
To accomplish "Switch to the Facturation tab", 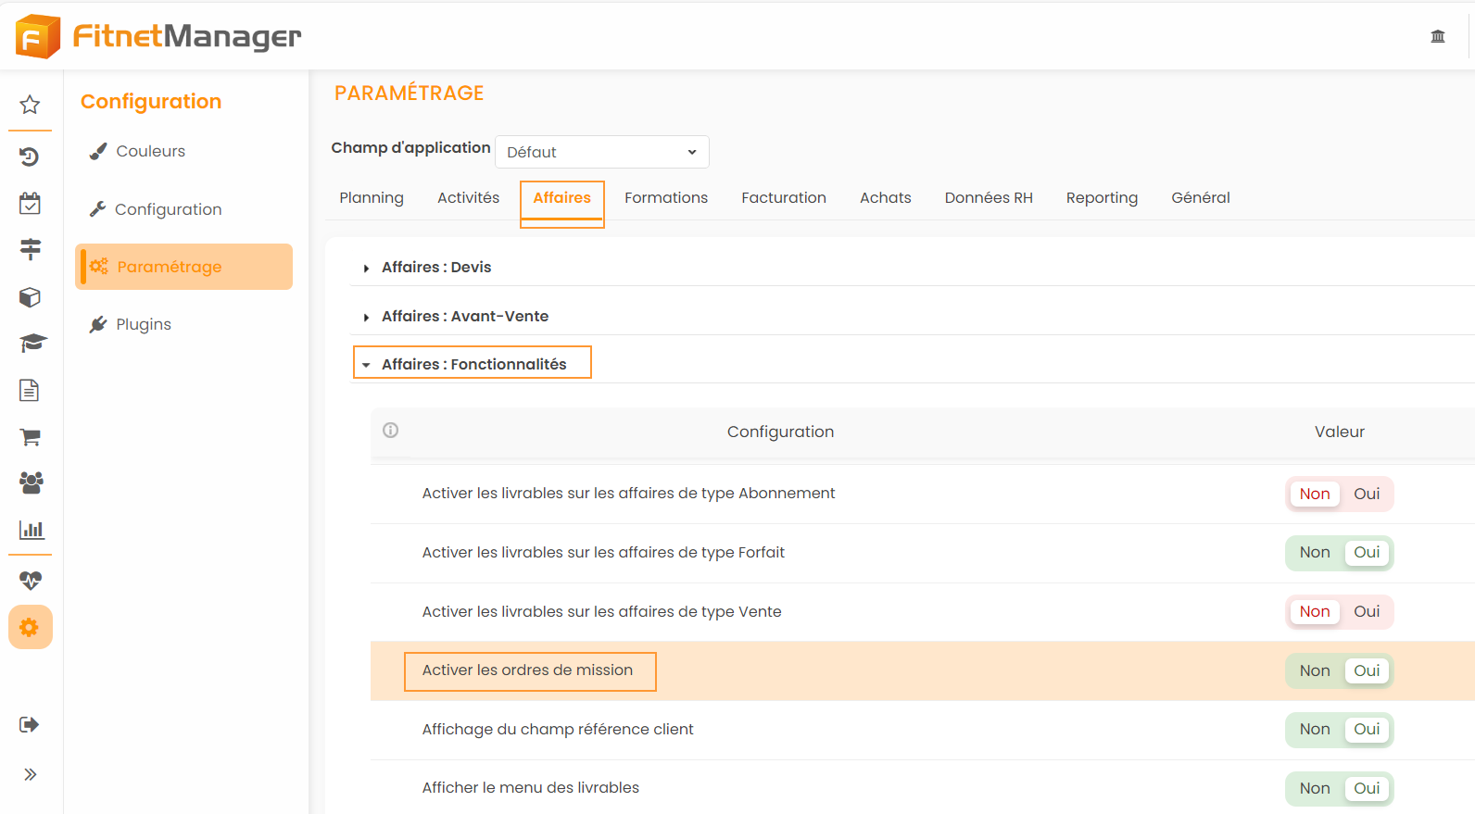I will [783, 198].
